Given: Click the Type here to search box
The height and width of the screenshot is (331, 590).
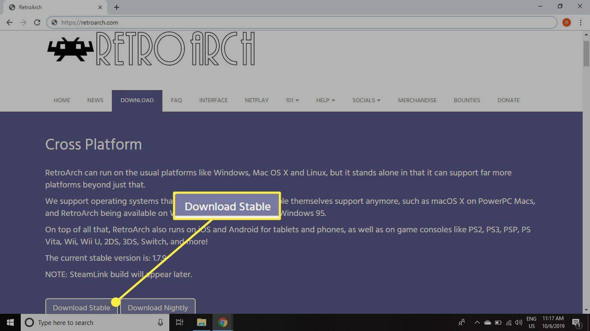Looking at the screenshot, I should [x=94, y=322].
